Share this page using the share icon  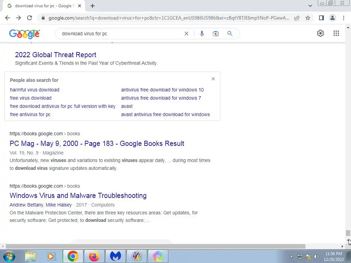click(297, 18)
